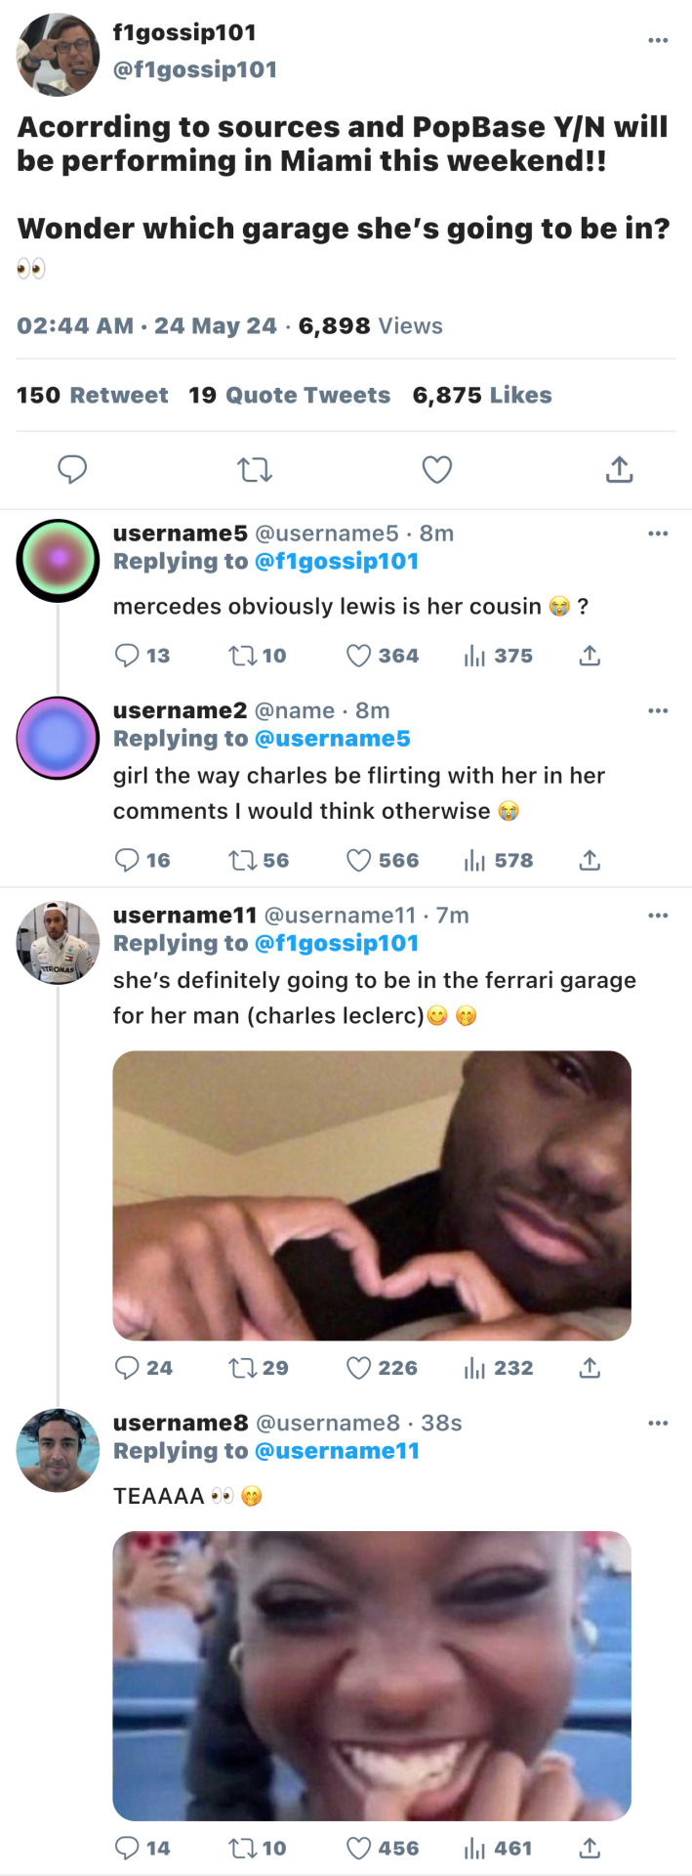Screen dimensions: 692x1876
Task: Open more options for username11's reply
Action: click(x=658, y=916)
